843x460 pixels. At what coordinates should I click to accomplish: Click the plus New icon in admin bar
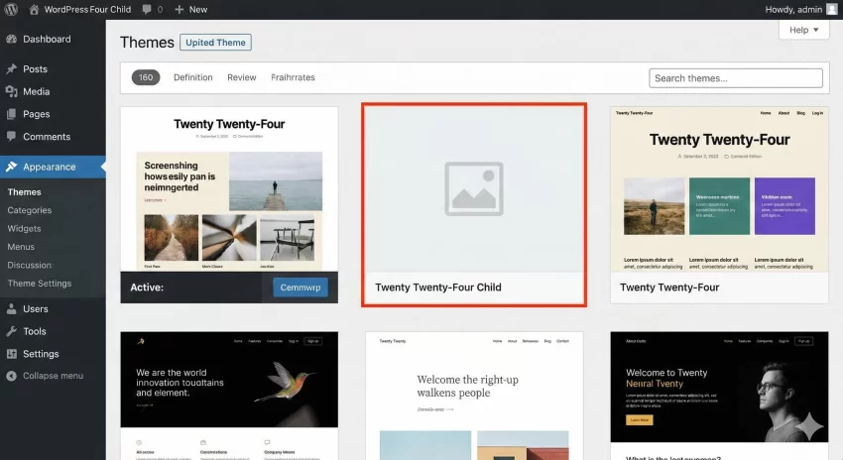click(180, 9)
